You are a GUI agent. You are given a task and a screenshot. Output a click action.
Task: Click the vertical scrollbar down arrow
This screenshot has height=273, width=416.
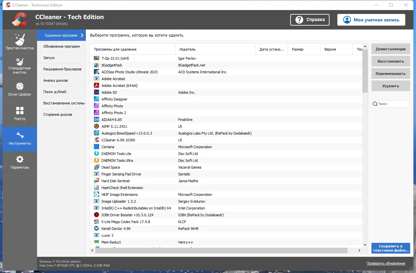coord(365,245)
